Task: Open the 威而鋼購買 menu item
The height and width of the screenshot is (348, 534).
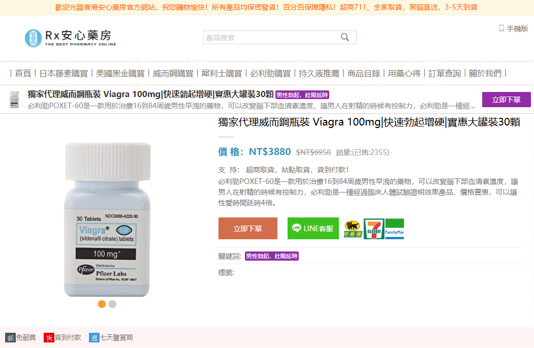Action: click(x=173, y=73)
